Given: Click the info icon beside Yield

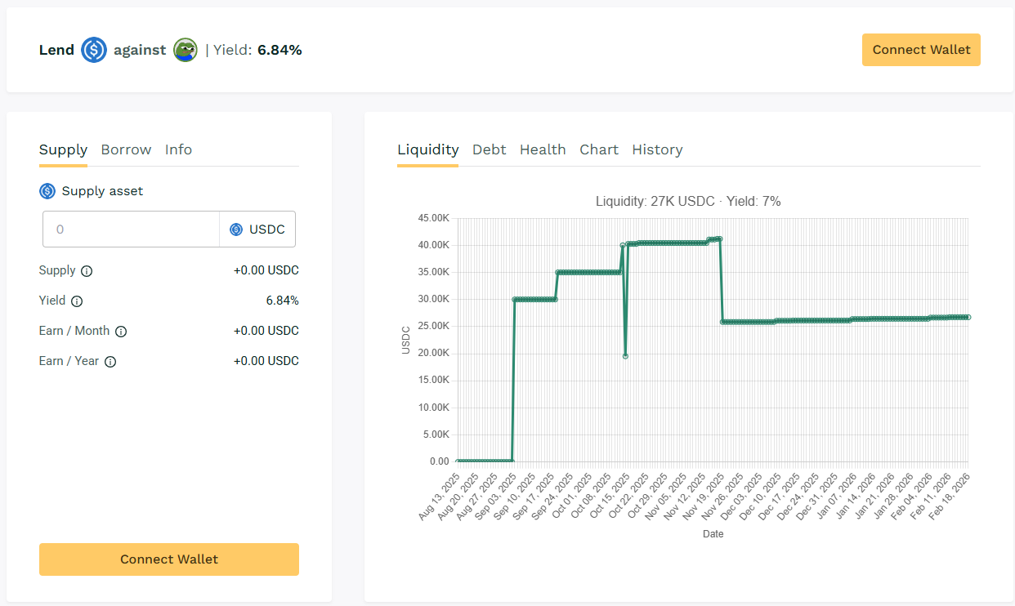Looking at the screenshot, I should pyautogui.click(x=77, y=301).
